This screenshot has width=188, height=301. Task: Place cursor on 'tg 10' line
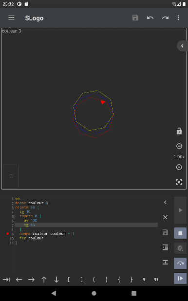point(25,212)
